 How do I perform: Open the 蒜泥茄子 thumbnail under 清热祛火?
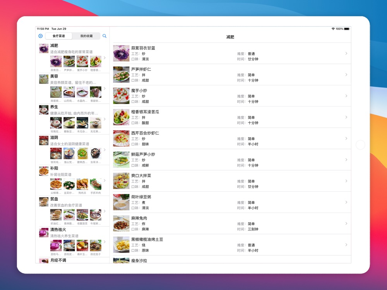(96, 246)
